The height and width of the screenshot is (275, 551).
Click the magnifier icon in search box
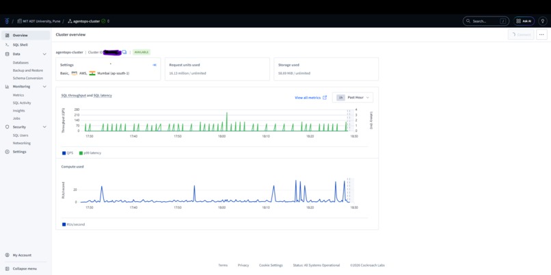click(468, 21)
